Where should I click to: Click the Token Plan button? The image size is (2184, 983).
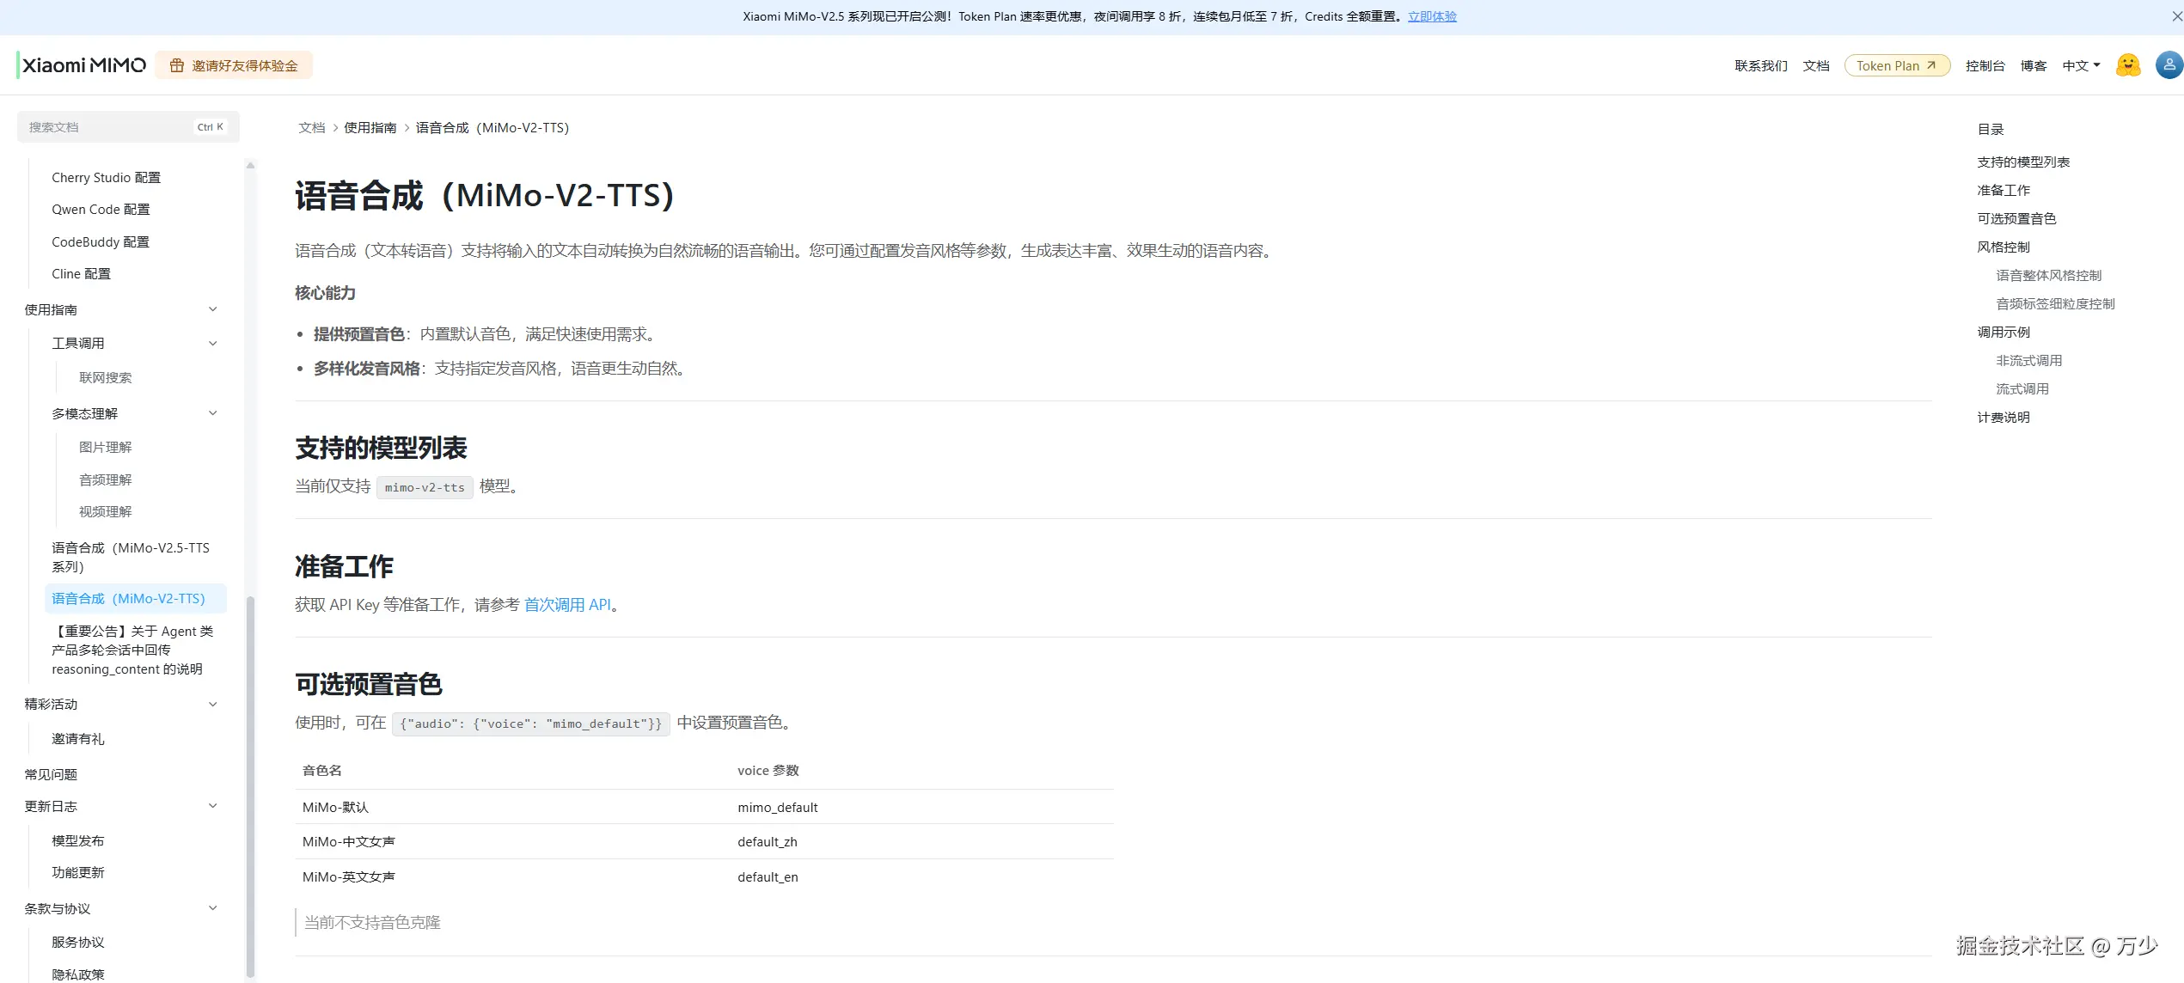(1897, 65)
